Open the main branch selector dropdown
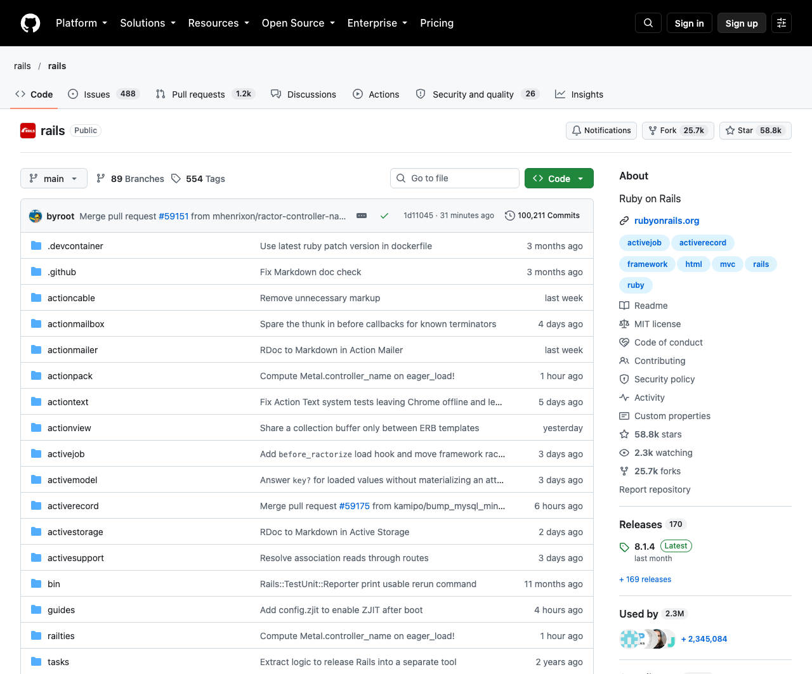This screenshot has height=674, width=812. (53, 179)
